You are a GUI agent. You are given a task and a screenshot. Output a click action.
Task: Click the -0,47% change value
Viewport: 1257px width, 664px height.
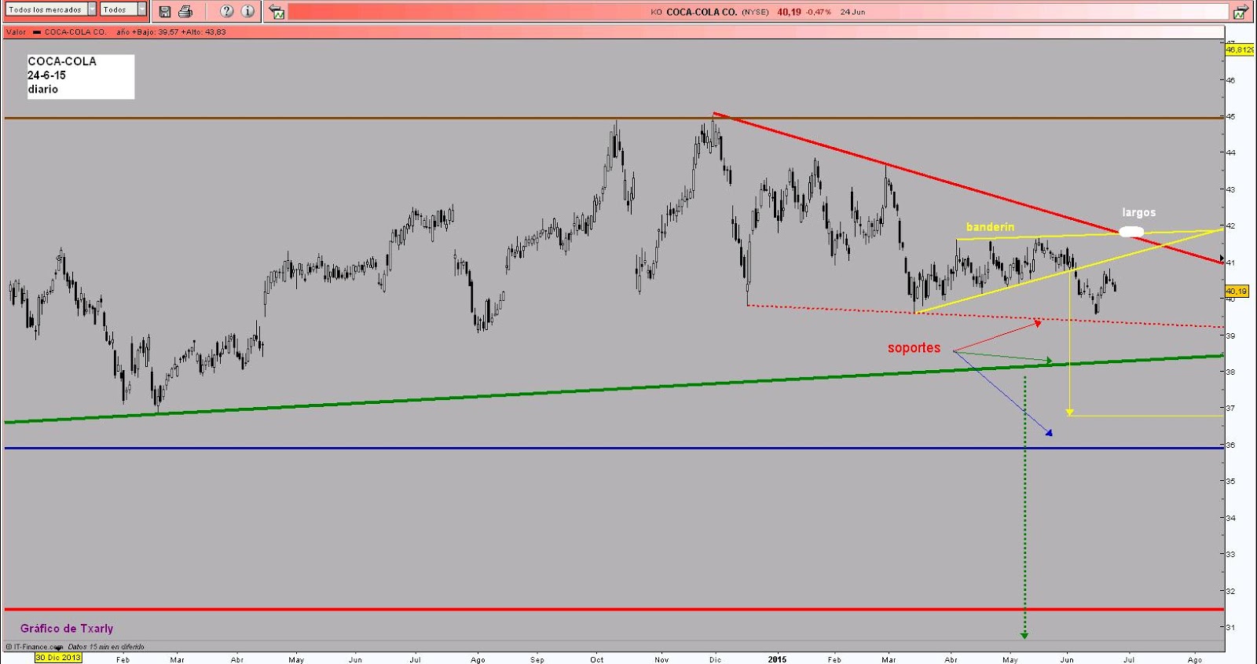pos(818,12)
